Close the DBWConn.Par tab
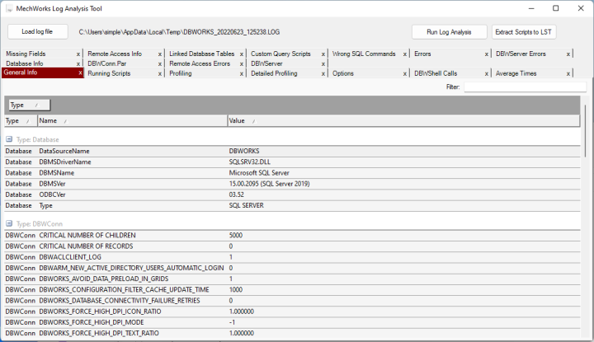This screenshot has width=594, height=342. pyautogui.click(x=160, y=64)
